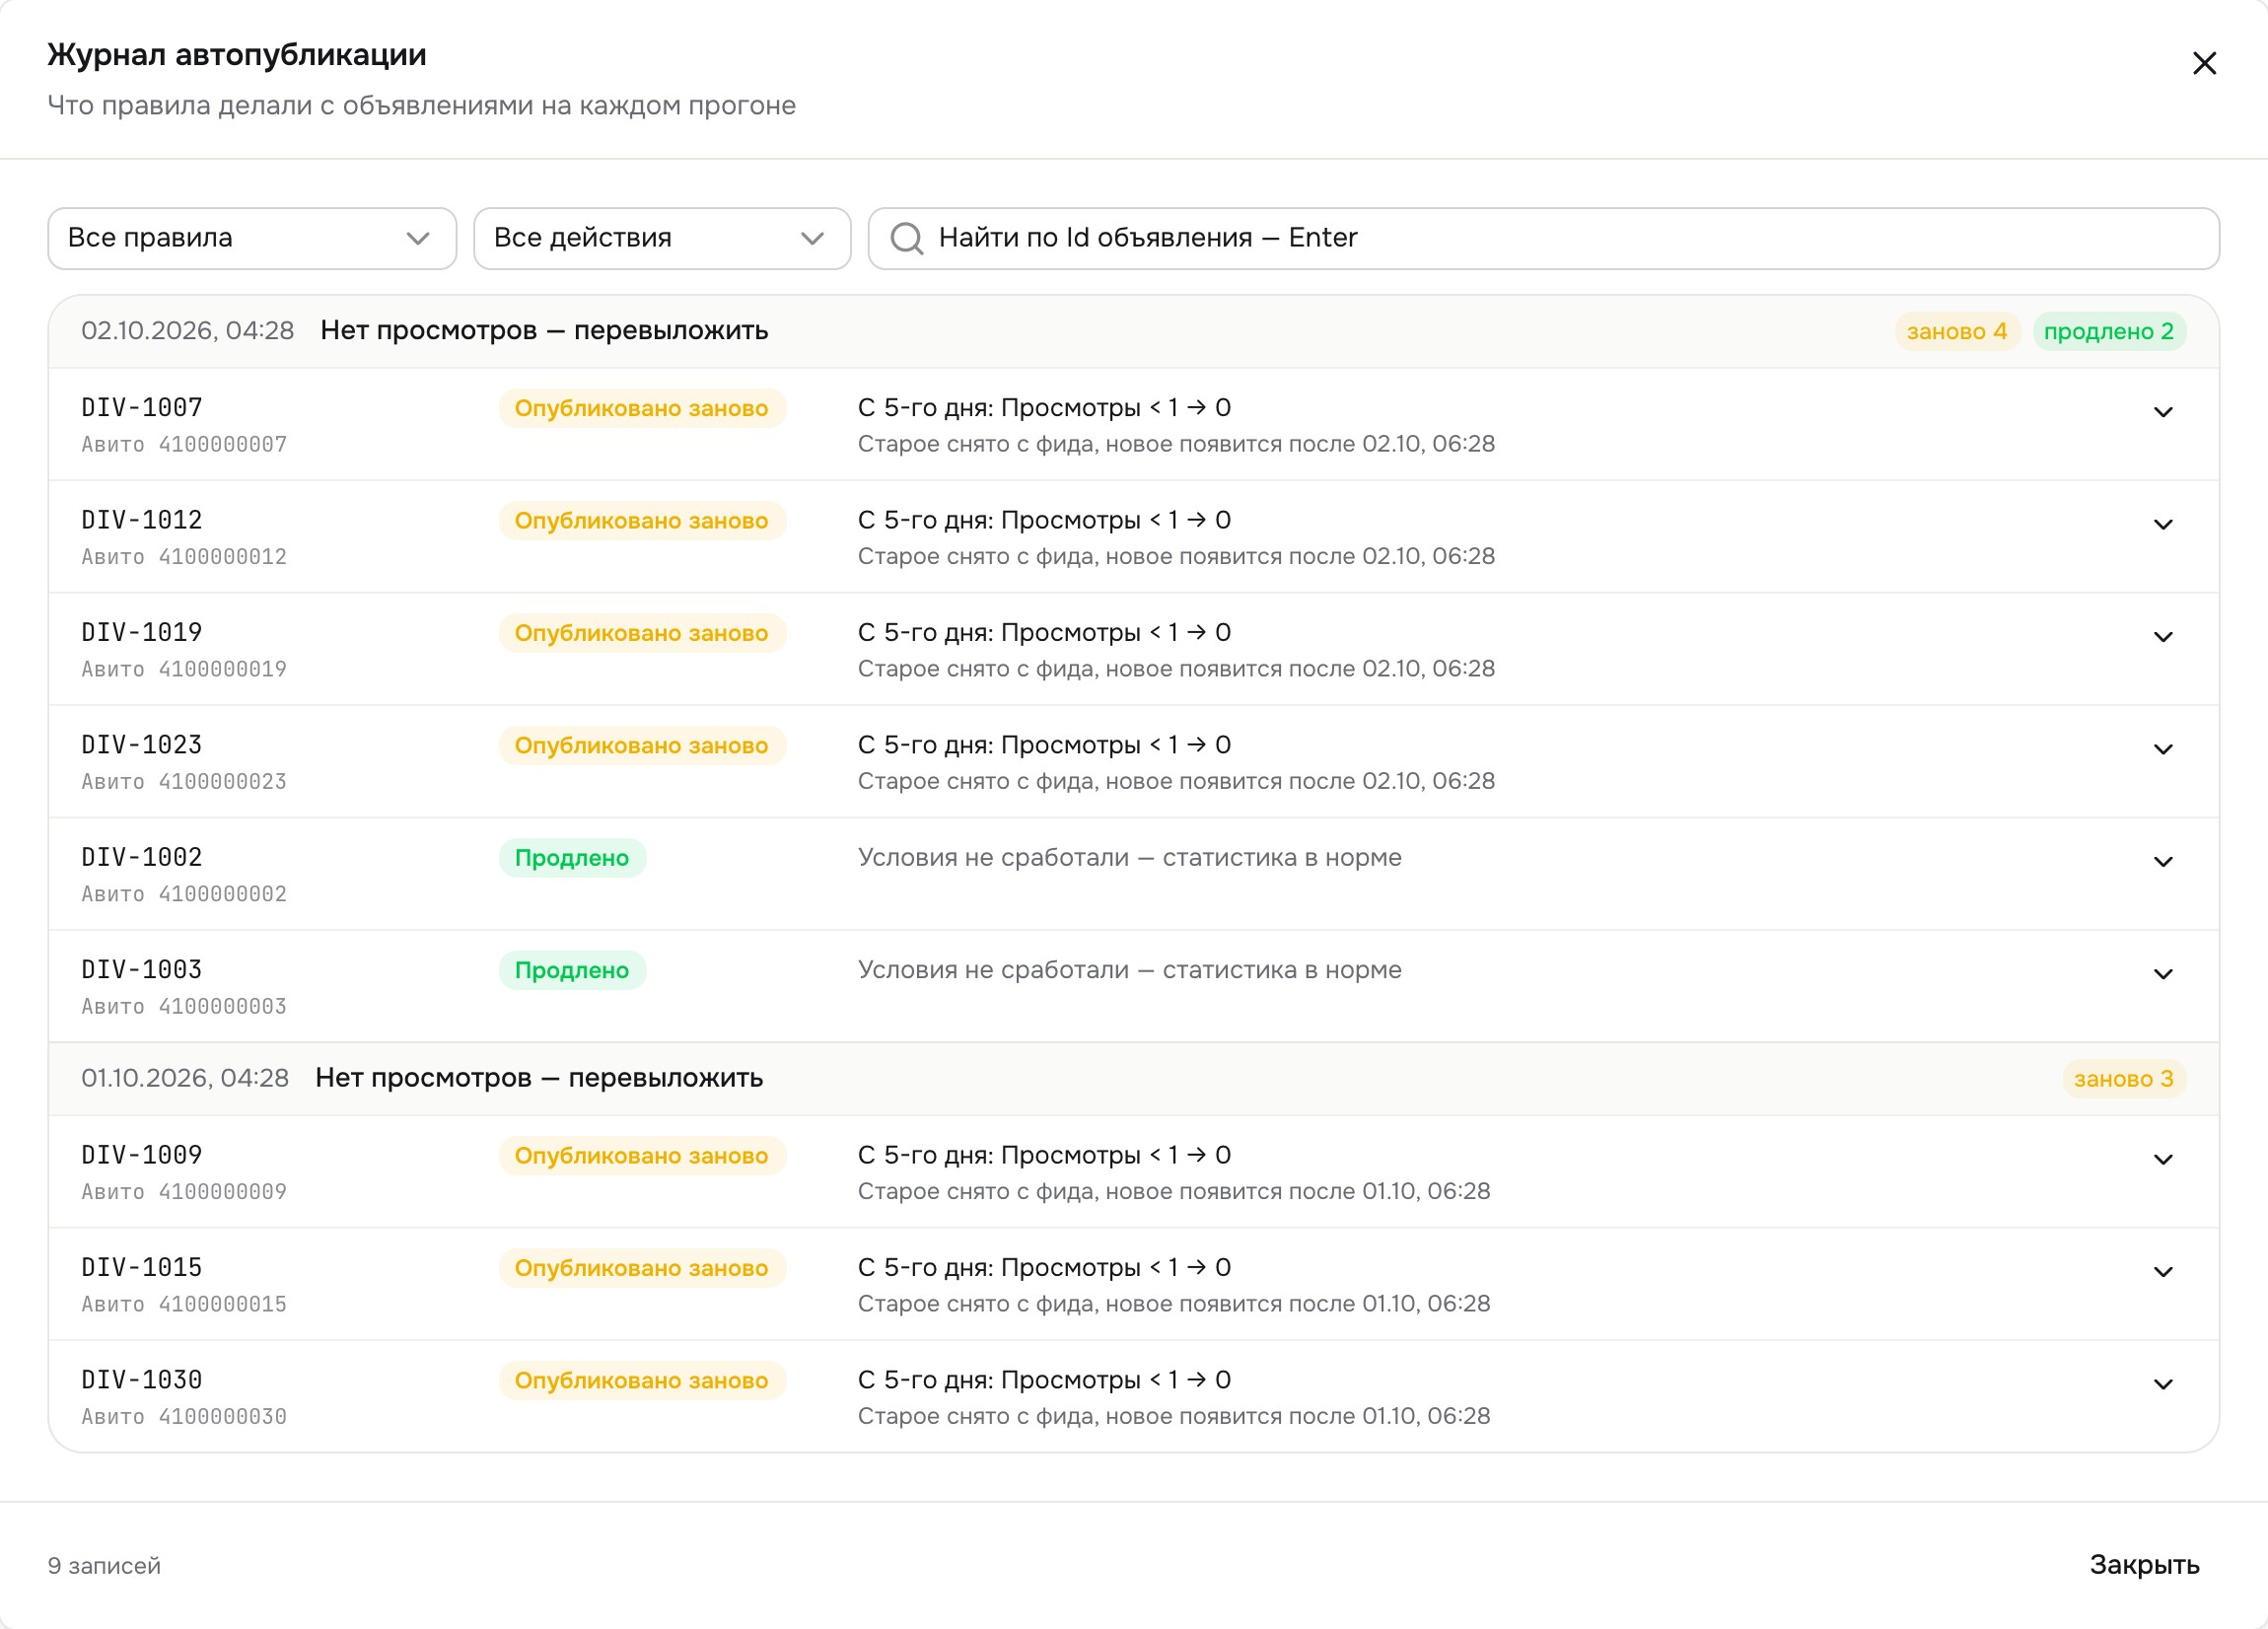Click the 'Продлено' tag for DIV-1003
This screenshot has width=2268, height=1629.
[572, 970]
